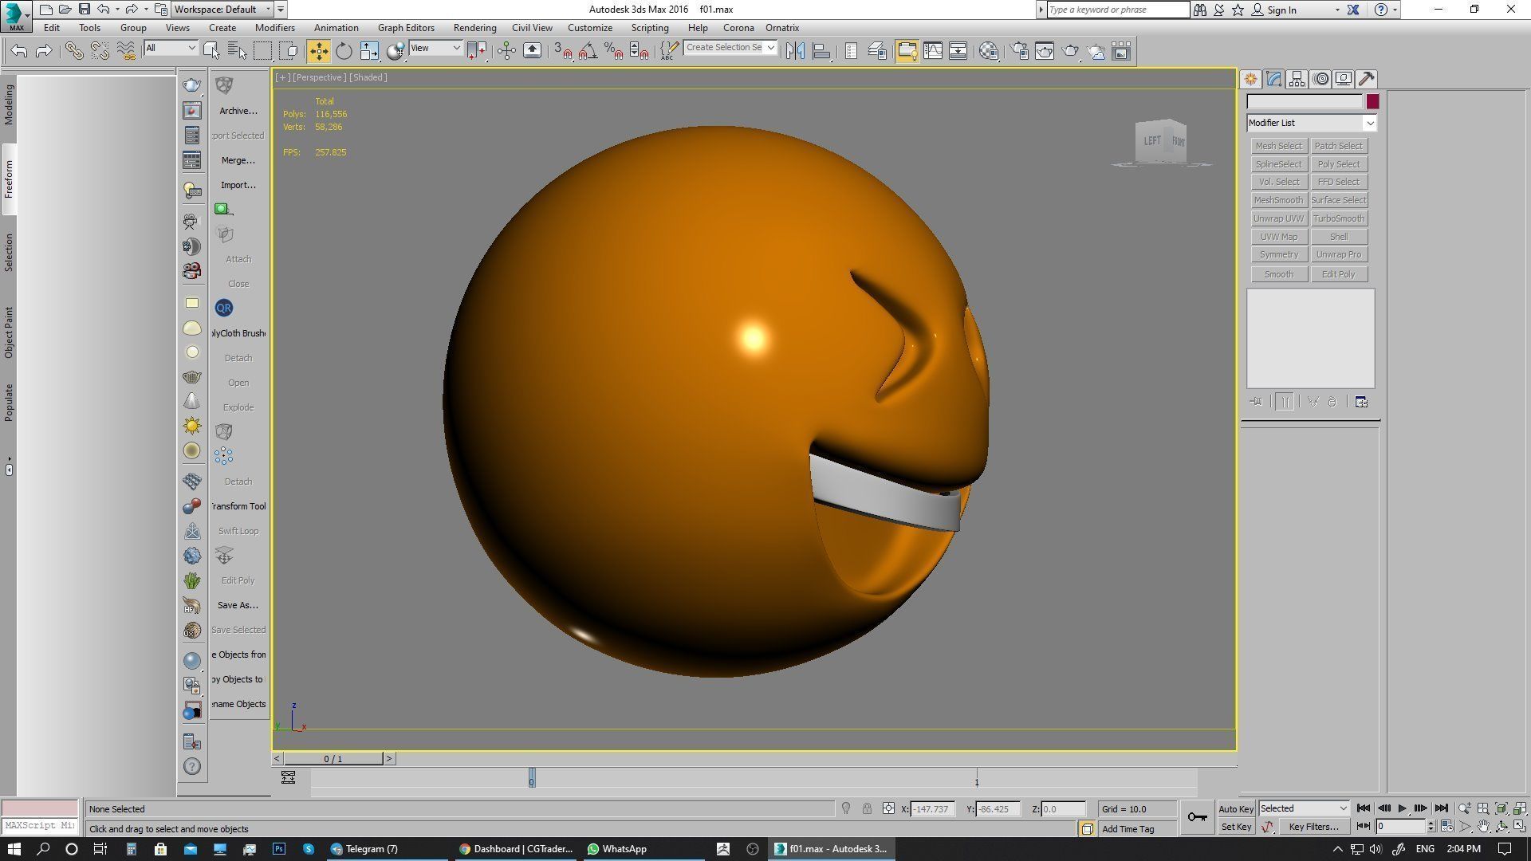The width and height of the screenshot is (1531, 861).
Task: Toggle the Ribbon display button
Action: pos(907,51)
